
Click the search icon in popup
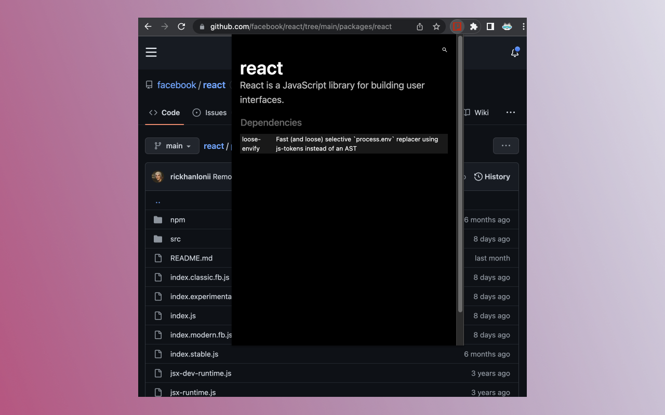[x=444, y=50]
